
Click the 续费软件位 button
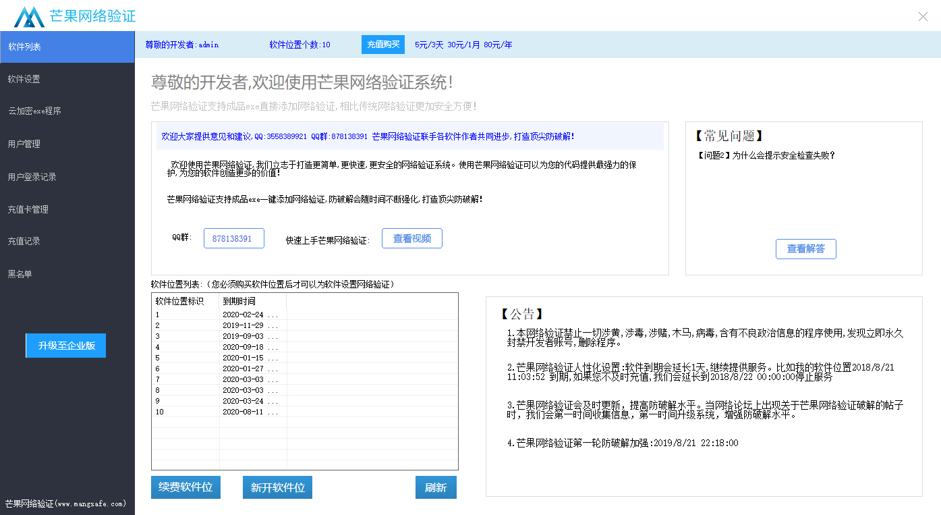pyautogui.click(x=186, y=487)
